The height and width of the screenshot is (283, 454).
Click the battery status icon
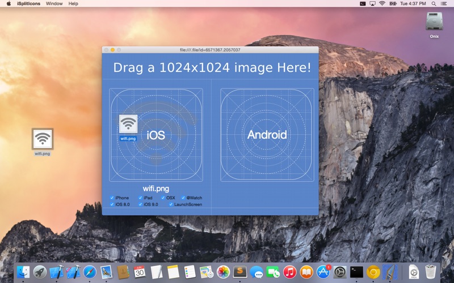393,3
